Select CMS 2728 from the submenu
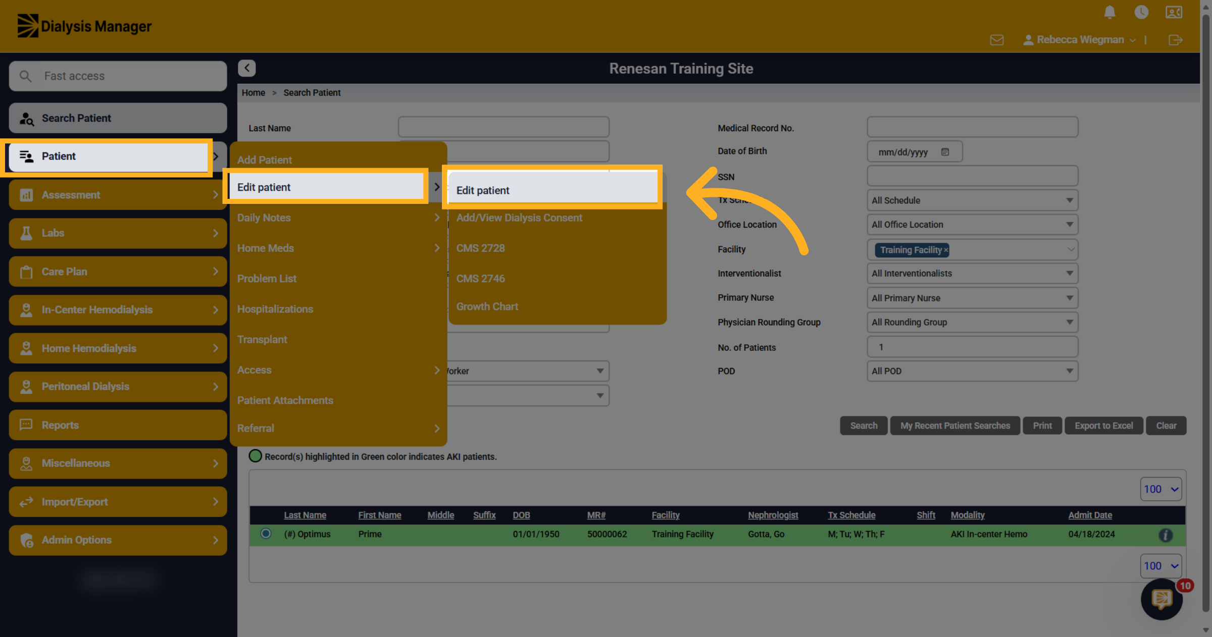Screen dimensions: 1212x637 click(480, 248)
